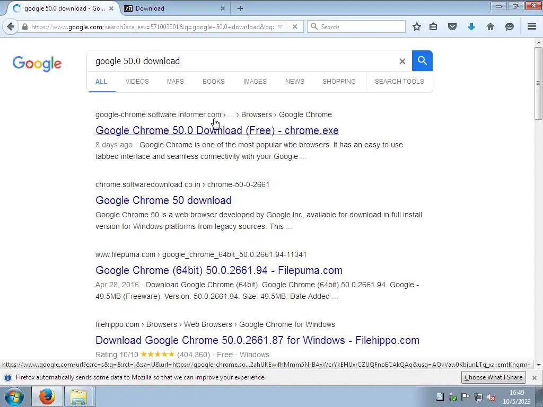
Task: Open Google Chrome 50 download result
Action: point(163,200)
